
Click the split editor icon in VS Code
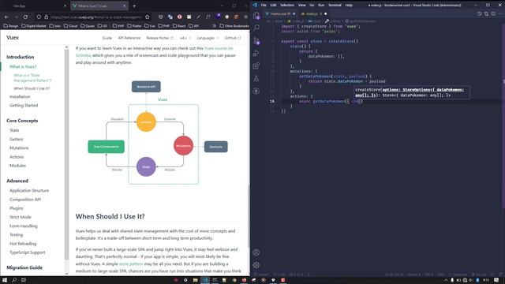tap(493, 14)
